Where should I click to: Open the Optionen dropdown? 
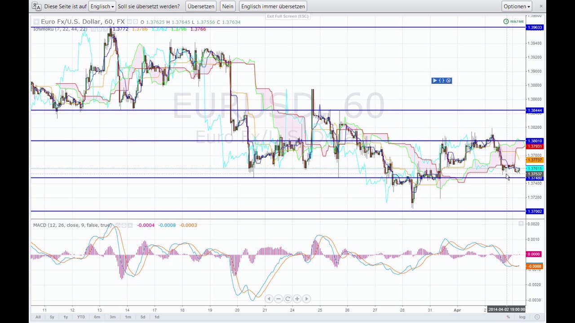[x=517, y=6]
